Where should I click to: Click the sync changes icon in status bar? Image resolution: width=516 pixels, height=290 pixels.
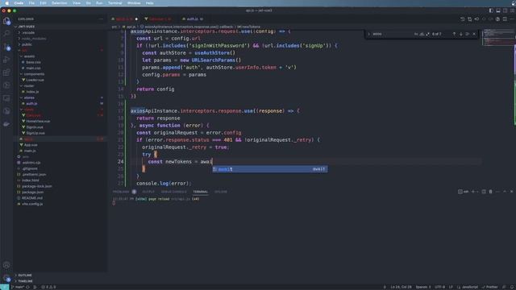27,287
